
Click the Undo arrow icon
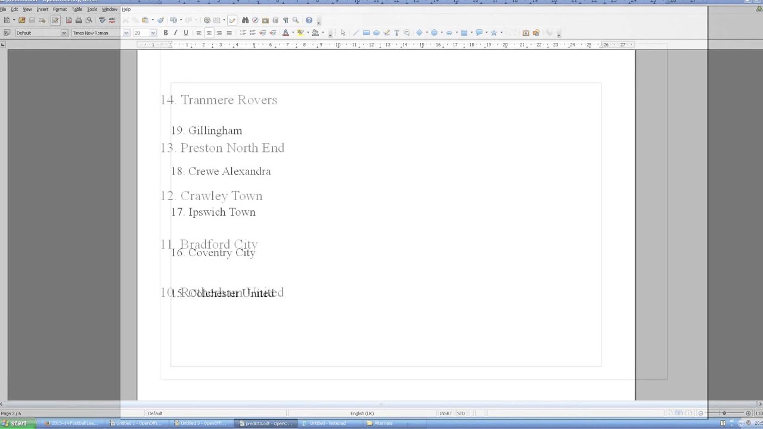pyautogui.click(x=173, y=20)
